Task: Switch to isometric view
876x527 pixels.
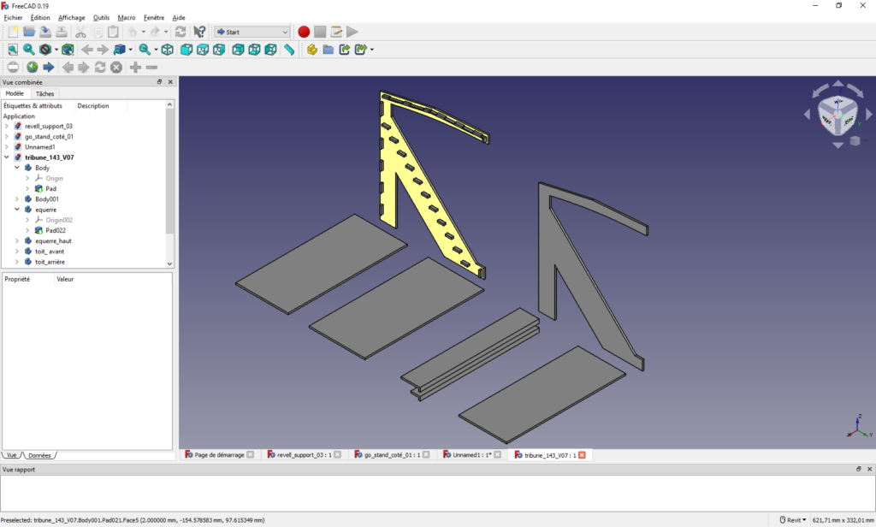Action: [x=168, y=50]
